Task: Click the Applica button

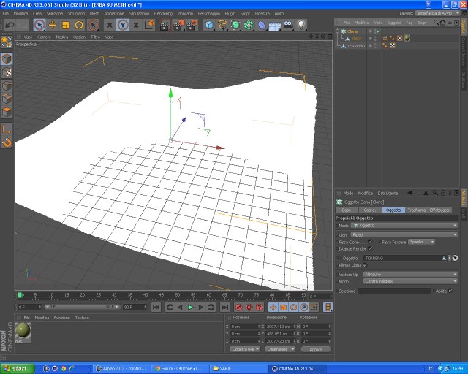Action: click(316, 349)
